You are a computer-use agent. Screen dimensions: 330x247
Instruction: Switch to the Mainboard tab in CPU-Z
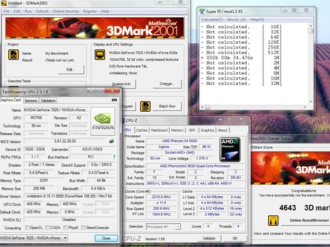coord(159,130)
